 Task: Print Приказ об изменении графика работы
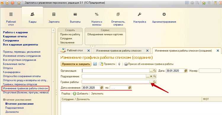[x=149, y=64]
